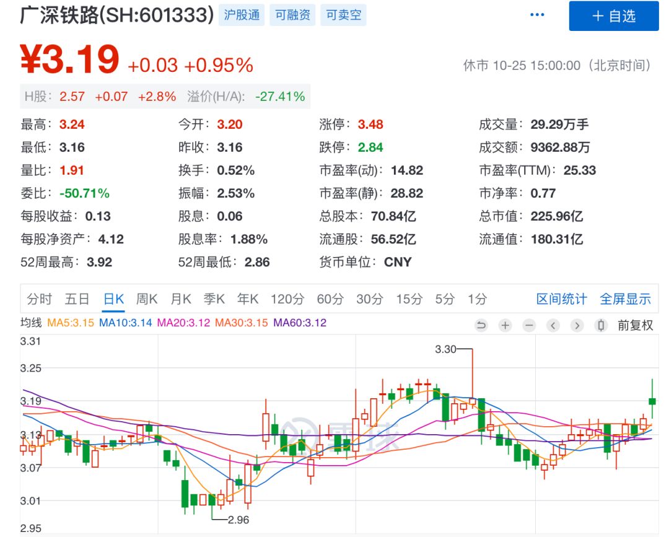Select the 可卖空 tag
Image resolution: width=669 pixels, height=537 pixels.
[x=343, y=15]
